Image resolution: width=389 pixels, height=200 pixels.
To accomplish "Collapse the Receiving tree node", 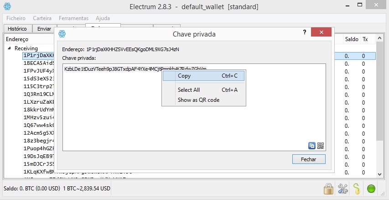I will [9, 48].
